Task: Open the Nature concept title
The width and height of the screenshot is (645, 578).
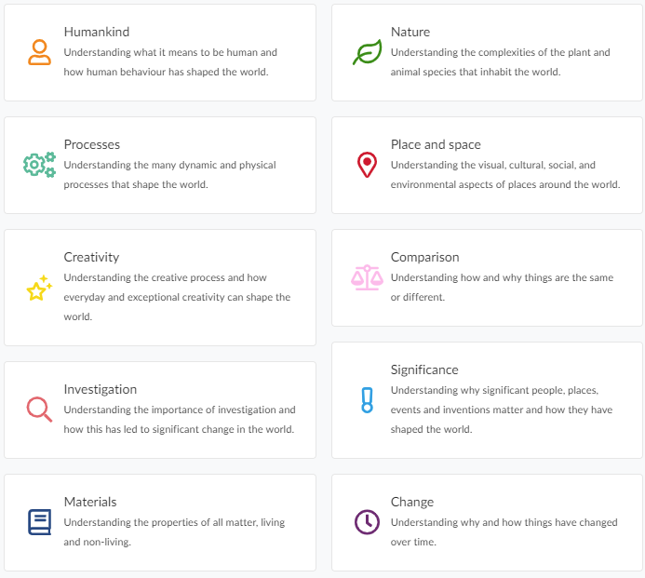Action: click(410, 33)
